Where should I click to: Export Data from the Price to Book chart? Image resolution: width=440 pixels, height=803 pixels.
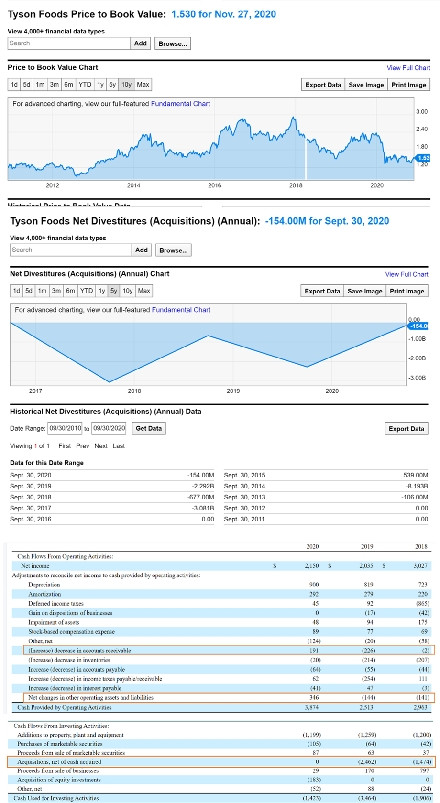click(x=323, y=85)
